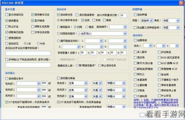This screenshot has height=120, width=185.
Task: Enable 自动种植 checkbox
Action: (135, 15)
